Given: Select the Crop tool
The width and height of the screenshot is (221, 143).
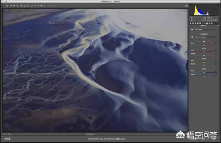Looking at the screenshot, I should click(x=21, y=6).
